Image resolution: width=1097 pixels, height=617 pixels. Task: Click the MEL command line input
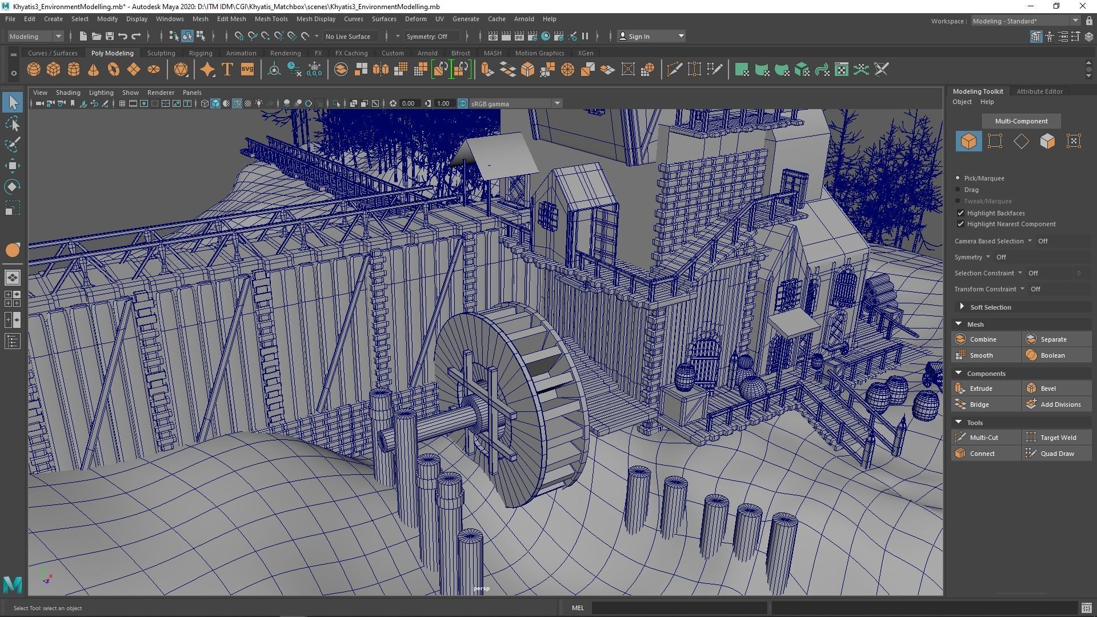(x=679, y=608)
